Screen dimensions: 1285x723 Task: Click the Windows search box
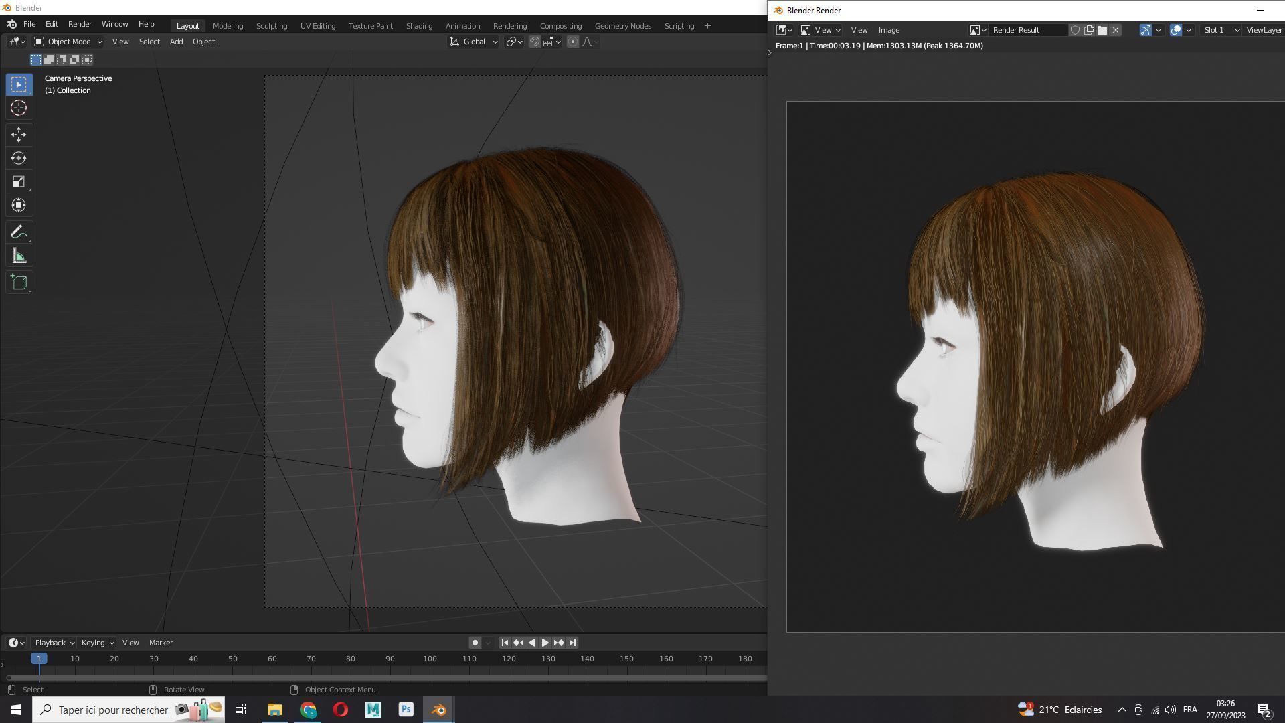coord(128,710)
